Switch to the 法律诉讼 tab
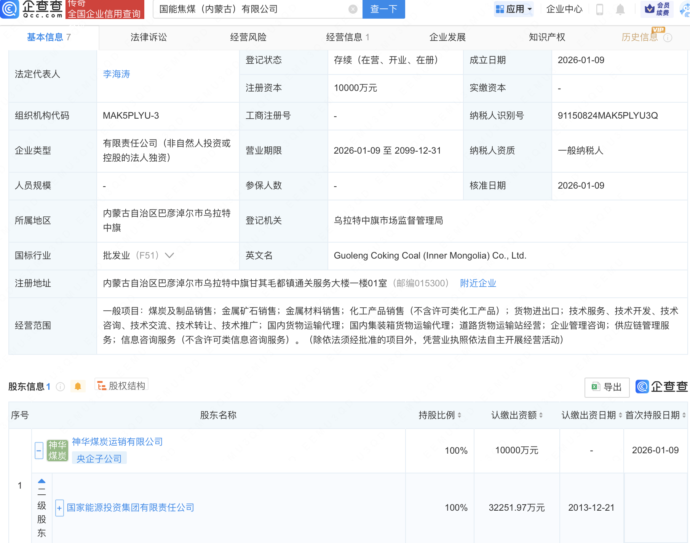690x543 pixels. 149,37
